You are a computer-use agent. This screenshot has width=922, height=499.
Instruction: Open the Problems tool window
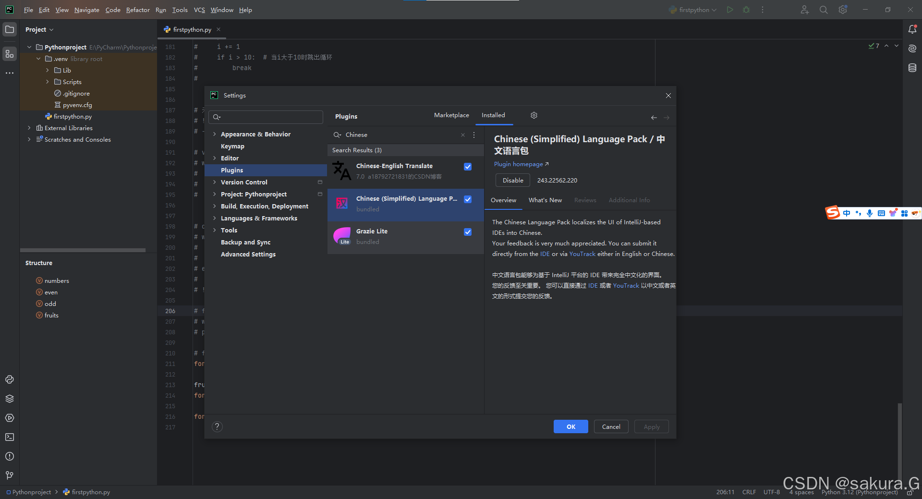[x=10, y=456]
